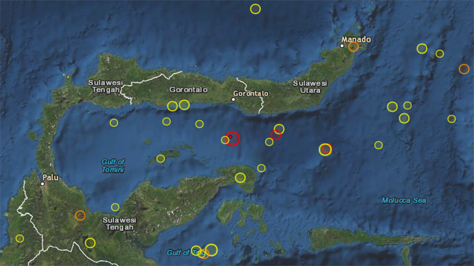Select the yellow circle directly above Molucca Sea label
This screenshot has width=474, height=266.
[379, 145]
